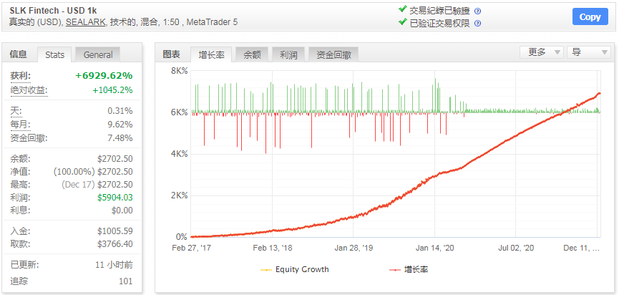Click the 每月 label
Viewport: 619px width, 295px height.
tap(21, 125)
